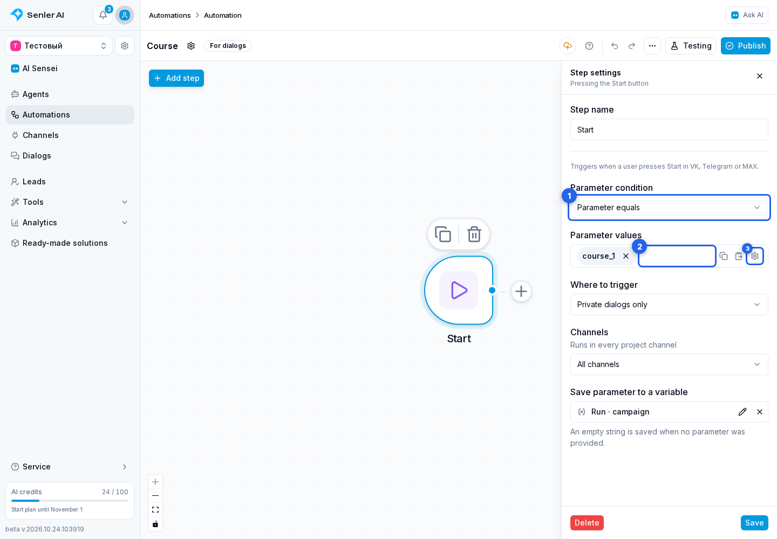Open Dialogs in the sidebar

click(70, 156)
